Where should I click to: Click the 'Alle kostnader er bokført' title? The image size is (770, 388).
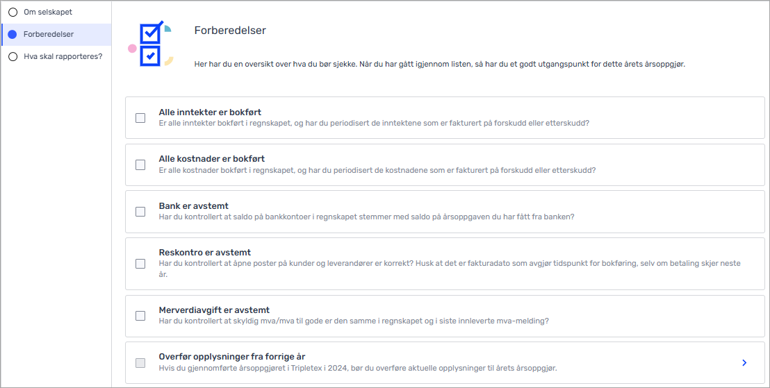[x=211, y=159]
